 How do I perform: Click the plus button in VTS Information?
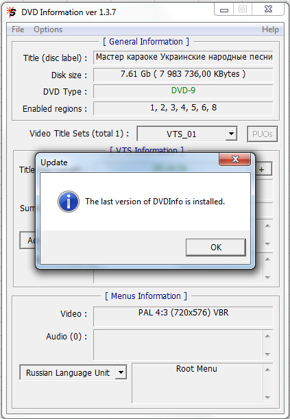[262, 169]
